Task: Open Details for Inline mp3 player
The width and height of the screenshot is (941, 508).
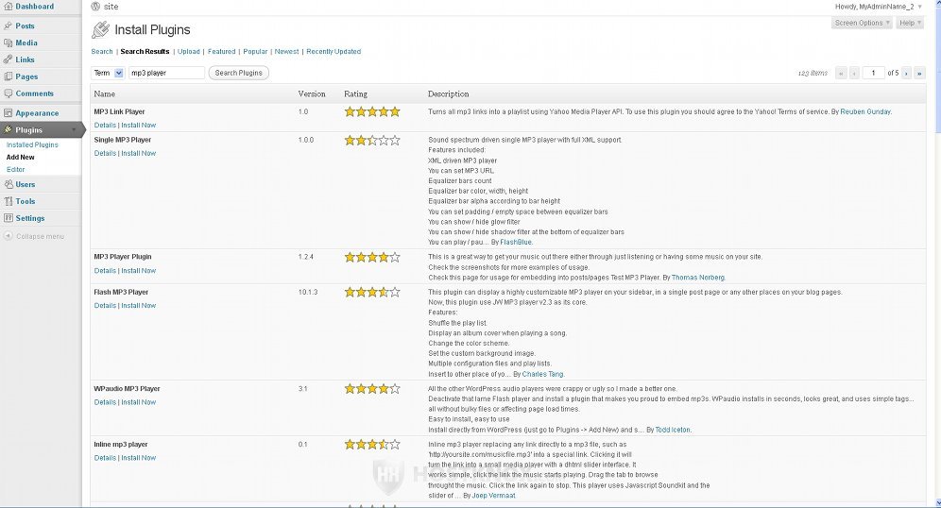Action: point(105,458)
